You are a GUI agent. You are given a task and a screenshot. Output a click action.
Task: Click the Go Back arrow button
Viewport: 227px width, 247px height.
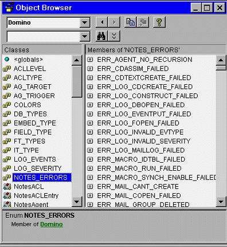click(x=102, y=22)
